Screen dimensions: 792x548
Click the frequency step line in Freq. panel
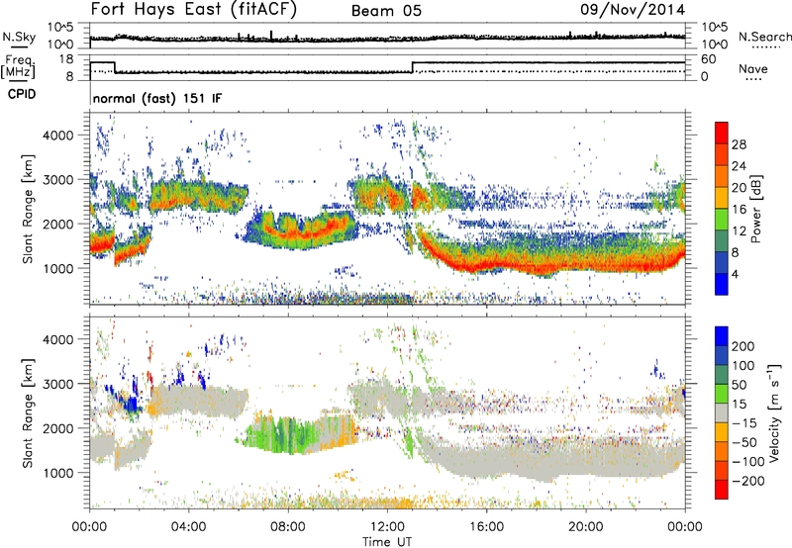[x=387, y=67]
